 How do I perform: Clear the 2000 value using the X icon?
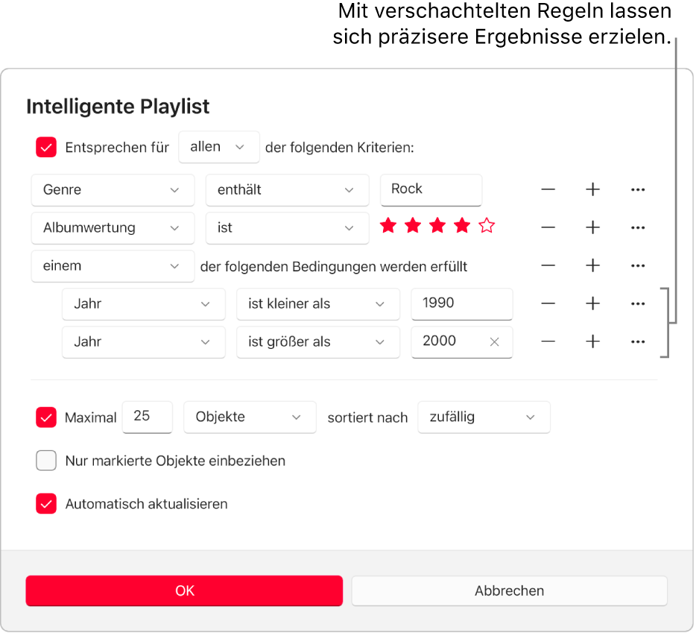[x=494, y=341]
